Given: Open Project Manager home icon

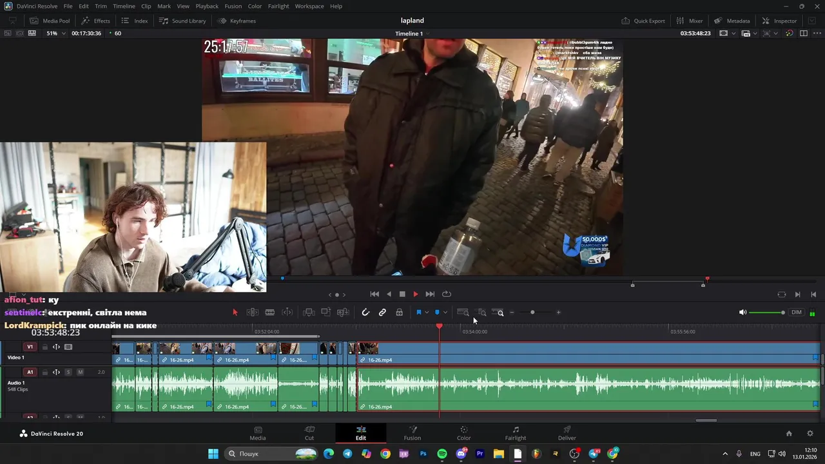Looking at the screenshot, I should tap(789, 434).
